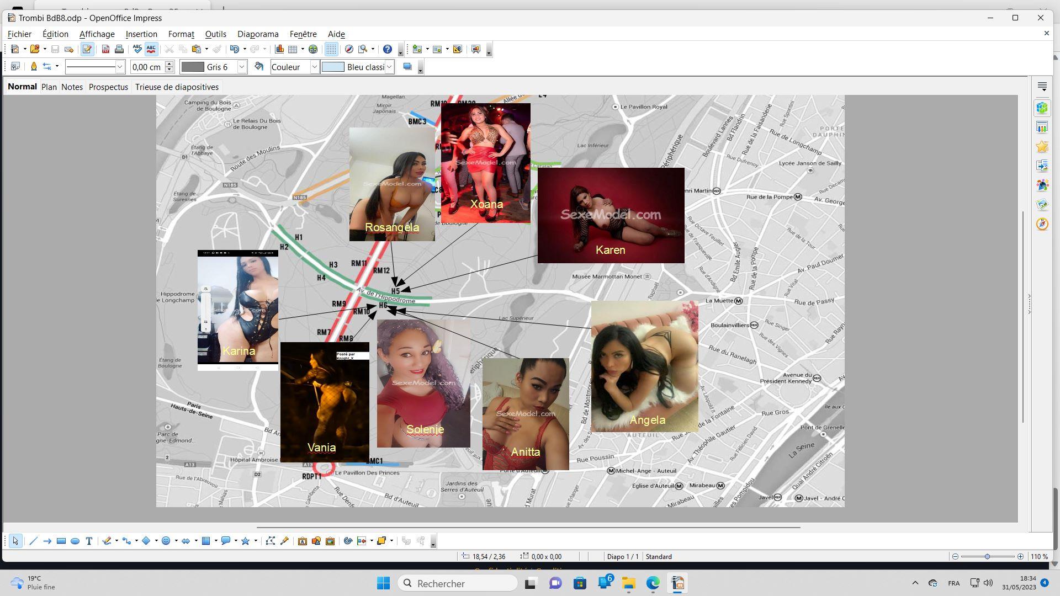Toggle the Display Grid button
Viewport: 1060px width, 596px height.
point(331,49)
